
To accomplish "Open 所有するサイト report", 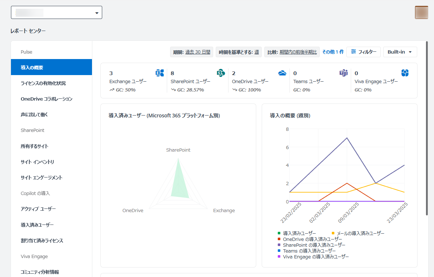I will (x=51, y=146).
